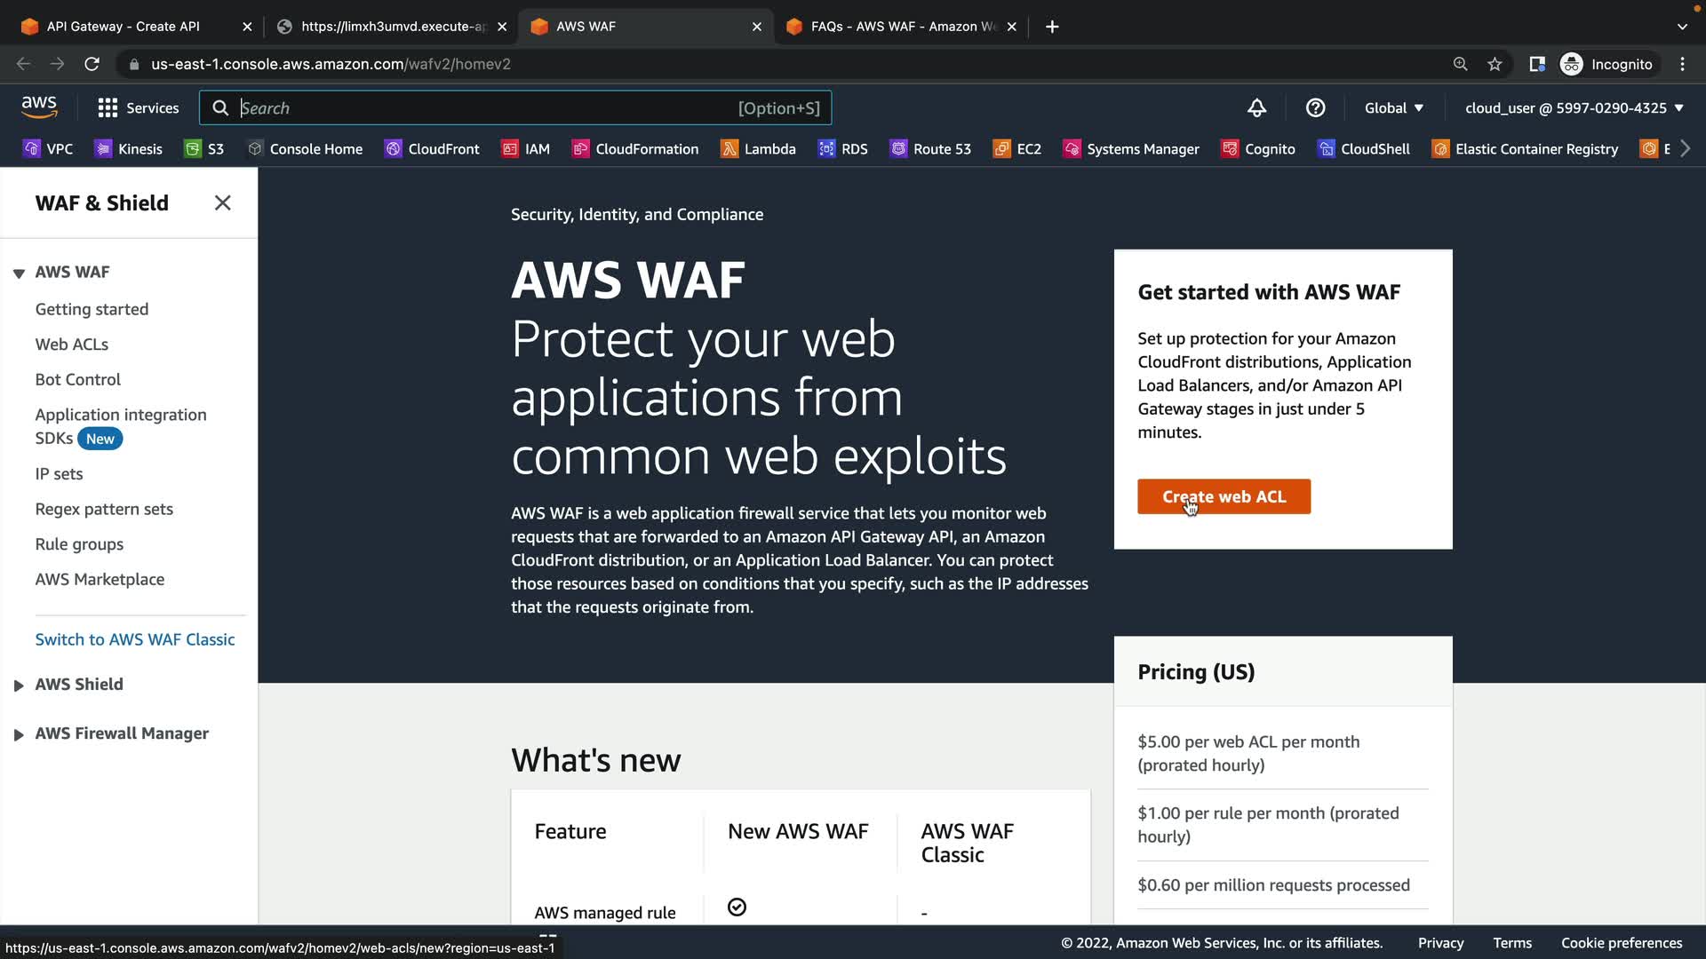Switch to the API Gateway browser tab
Image resolution: width=1706 pixels, height=959 pixels.
coord(124,27)
